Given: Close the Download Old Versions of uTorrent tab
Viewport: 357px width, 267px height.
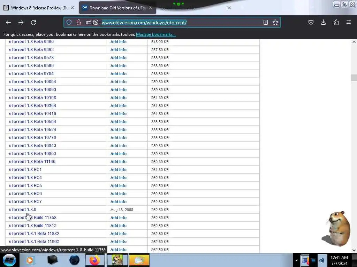Looking at the screenshot, I should coord(151,8).
